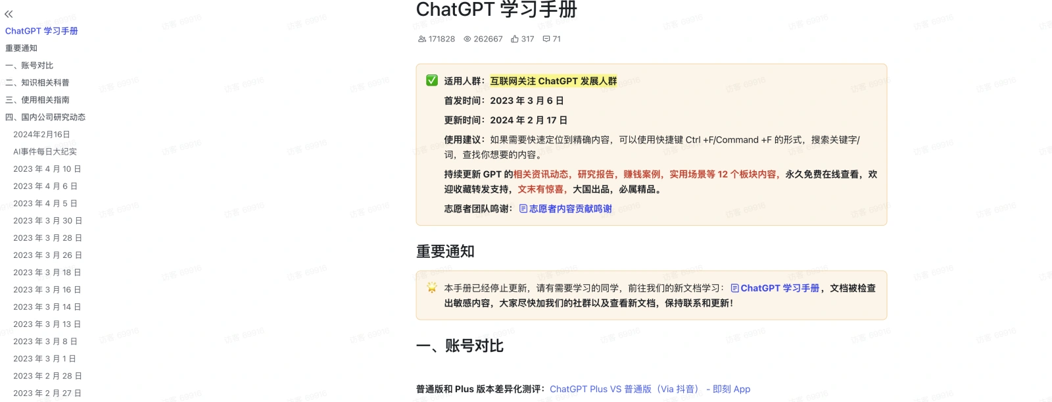The width and height of the screenshot is (1052, 402).
Task: Select 四、国内公司研究动态 in outline
Action: click(x=45, y=117)
